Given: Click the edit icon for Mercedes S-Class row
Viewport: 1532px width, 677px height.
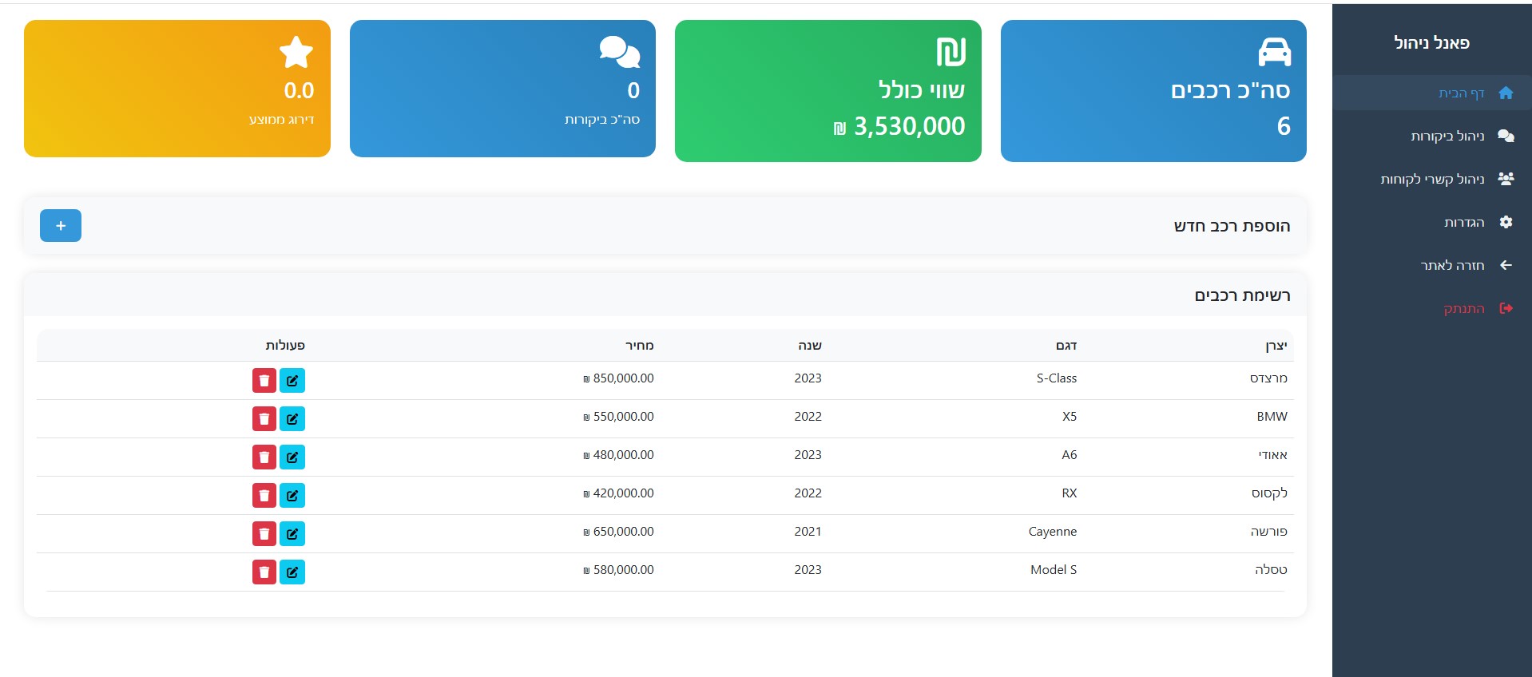Looking at the screenshot, I should point(292,381).
